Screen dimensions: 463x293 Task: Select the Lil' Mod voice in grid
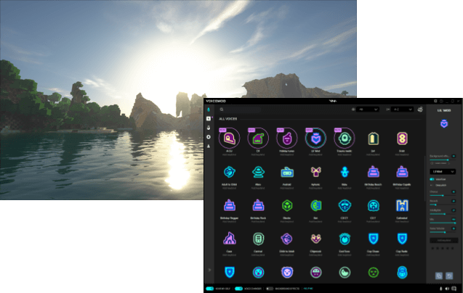pyautogui.click(x=315, y=139)
